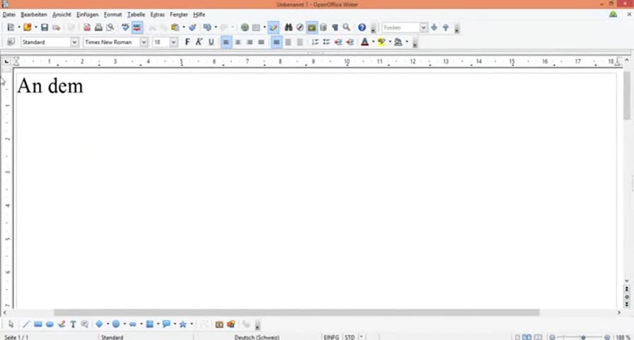
Task: Open the callouts shapes dropdown arrow
Action: tap(175, 324)
